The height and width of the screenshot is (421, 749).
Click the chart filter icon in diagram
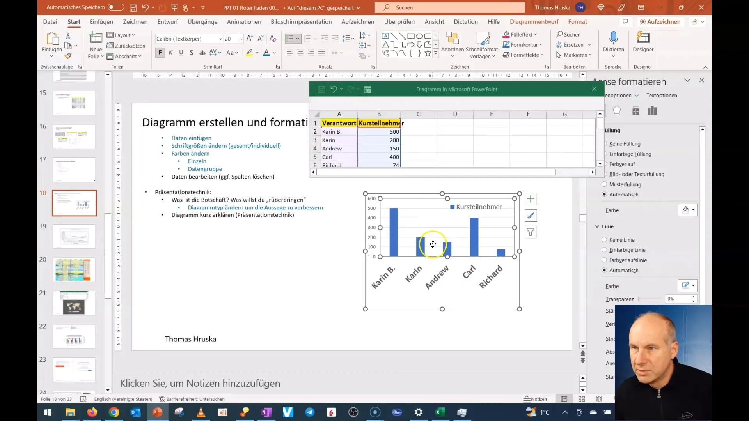click(x=531, y=232)
